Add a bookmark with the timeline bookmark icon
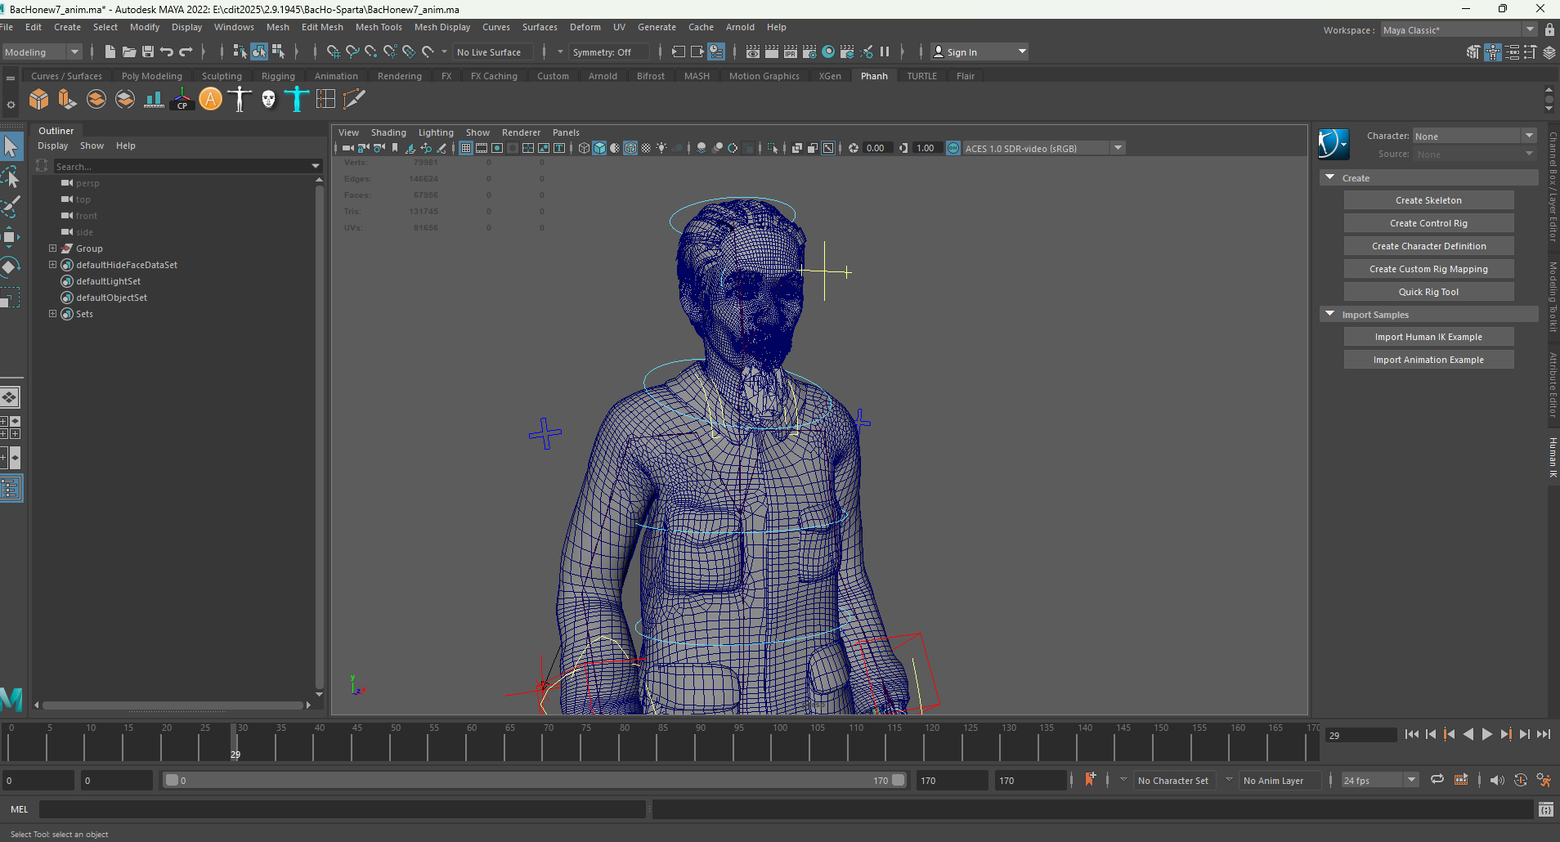The image size is (1560, 842). point(1090,780)
